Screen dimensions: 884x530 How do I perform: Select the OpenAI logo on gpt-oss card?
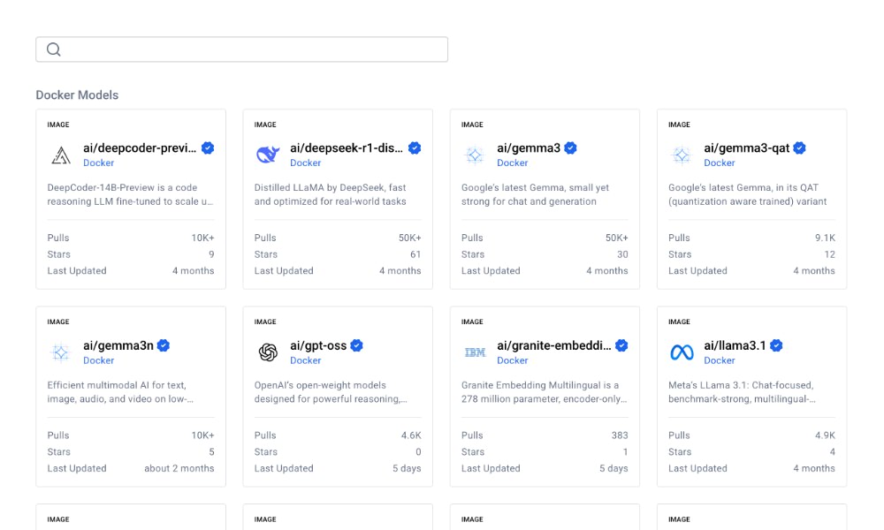(268, 352)
